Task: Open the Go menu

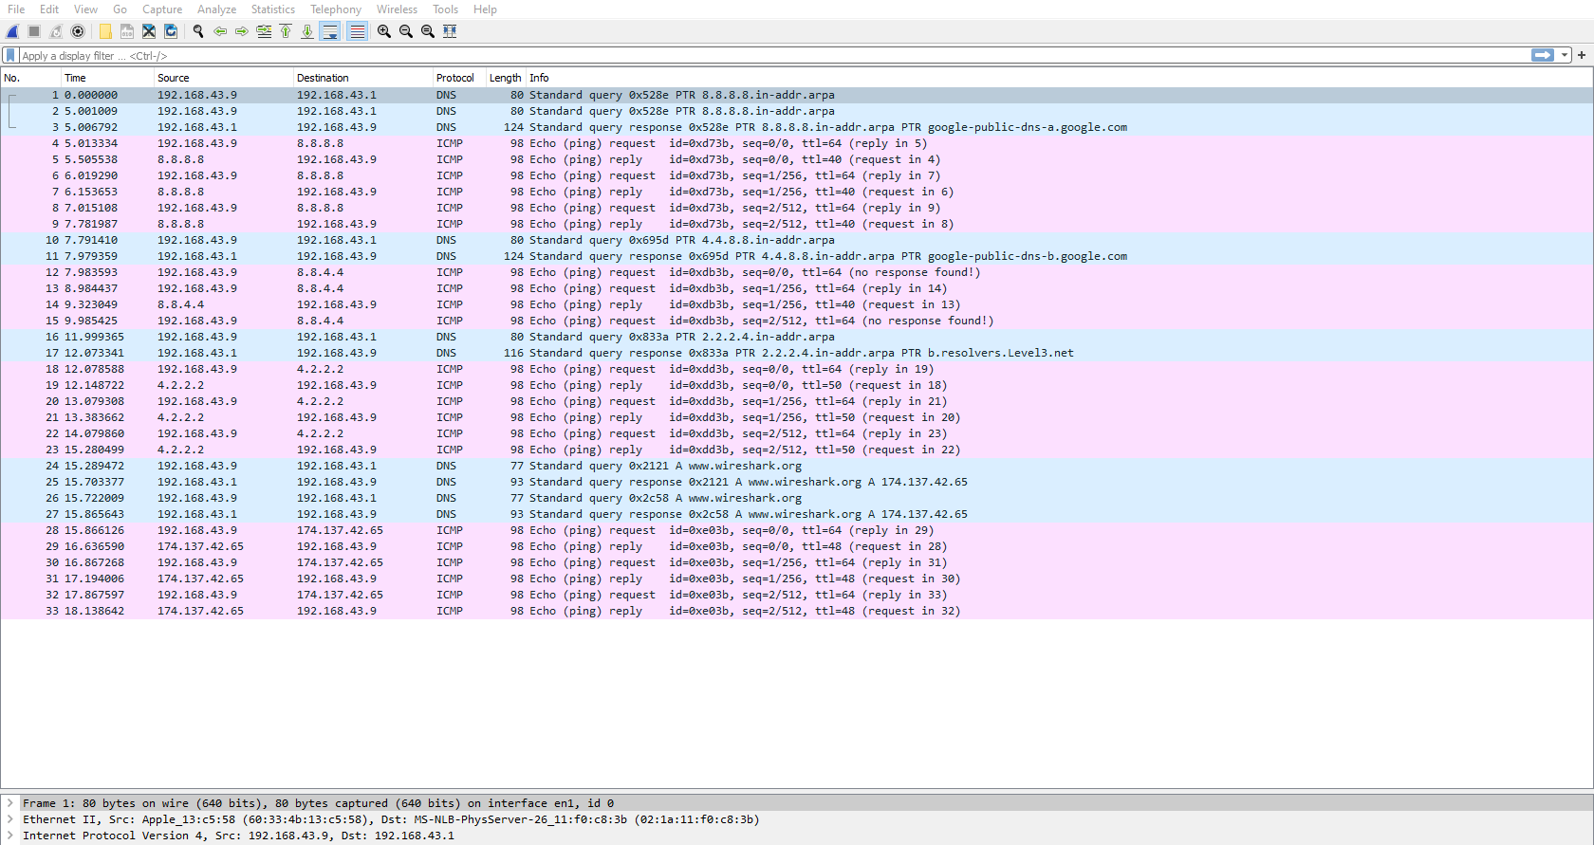Action: [x=120, y=9]
